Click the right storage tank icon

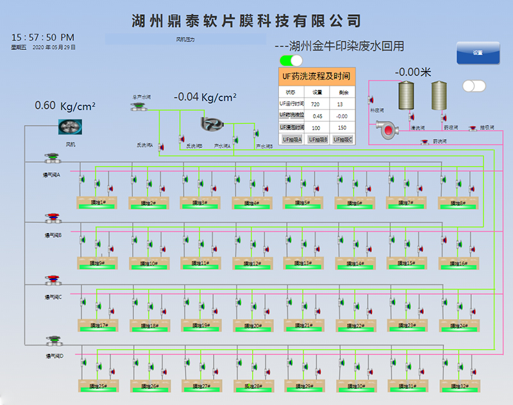(x=439, y=95)
